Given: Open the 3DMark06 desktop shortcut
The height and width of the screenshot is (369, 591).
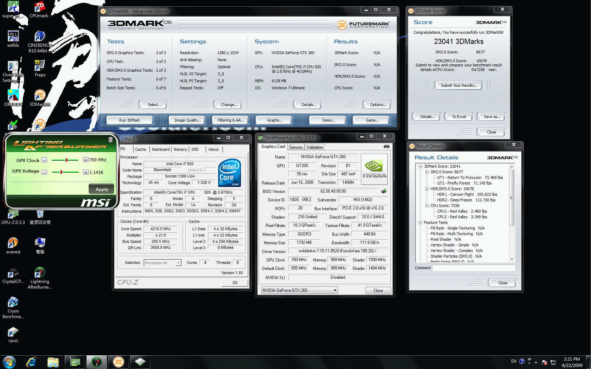Looking at the screenshot, I should [x=40, y=98].
